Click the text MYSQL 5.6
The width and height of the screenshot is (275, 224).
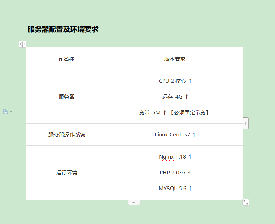(172, 188)
